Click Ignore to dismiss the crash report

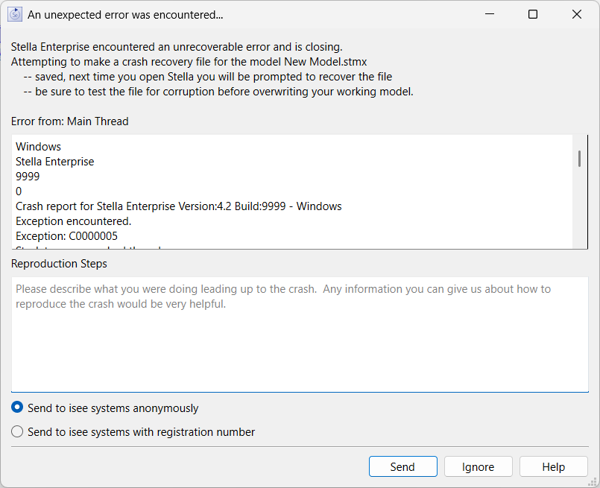478,466
